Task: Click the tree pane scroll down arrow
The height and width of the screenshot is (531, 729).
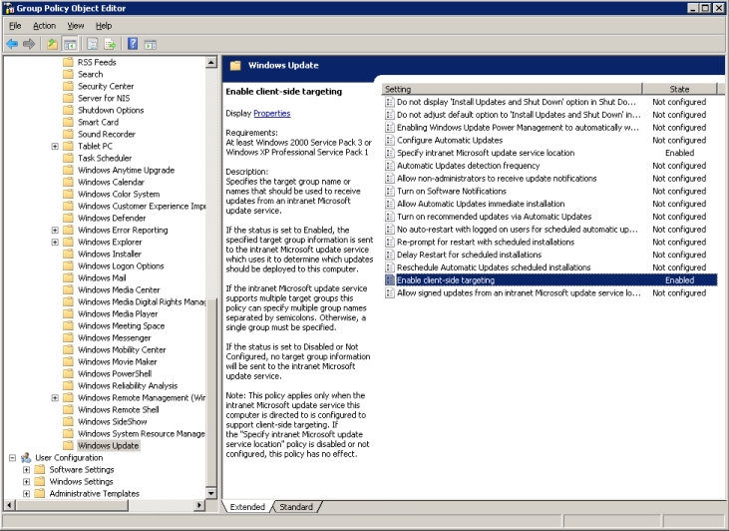Action: [212, 492]
